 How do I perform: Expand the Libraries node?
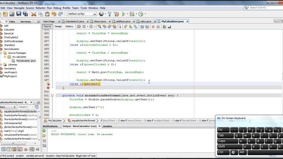pos(1,64)
